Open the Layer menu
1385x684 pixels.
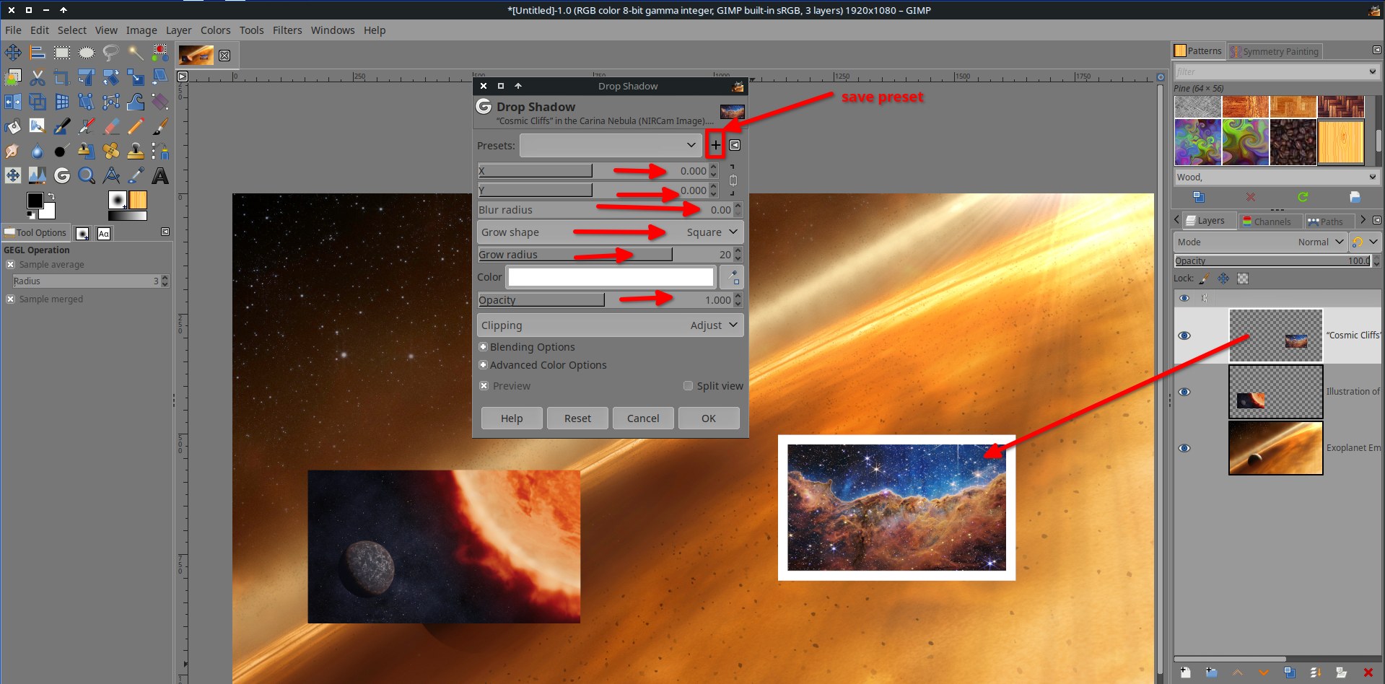179,30
